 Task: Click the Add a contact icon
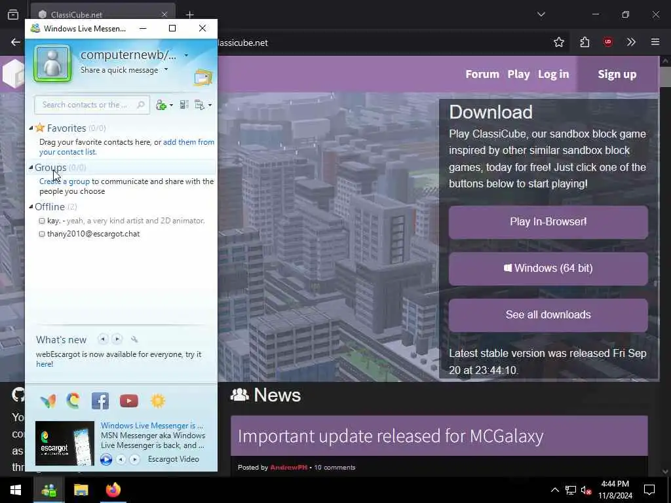coord(161,105)
